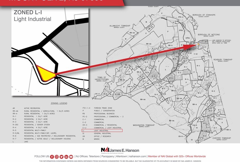Click the Twitter bird icon
Screen dimensions: 240x162
tap(61, 156)
